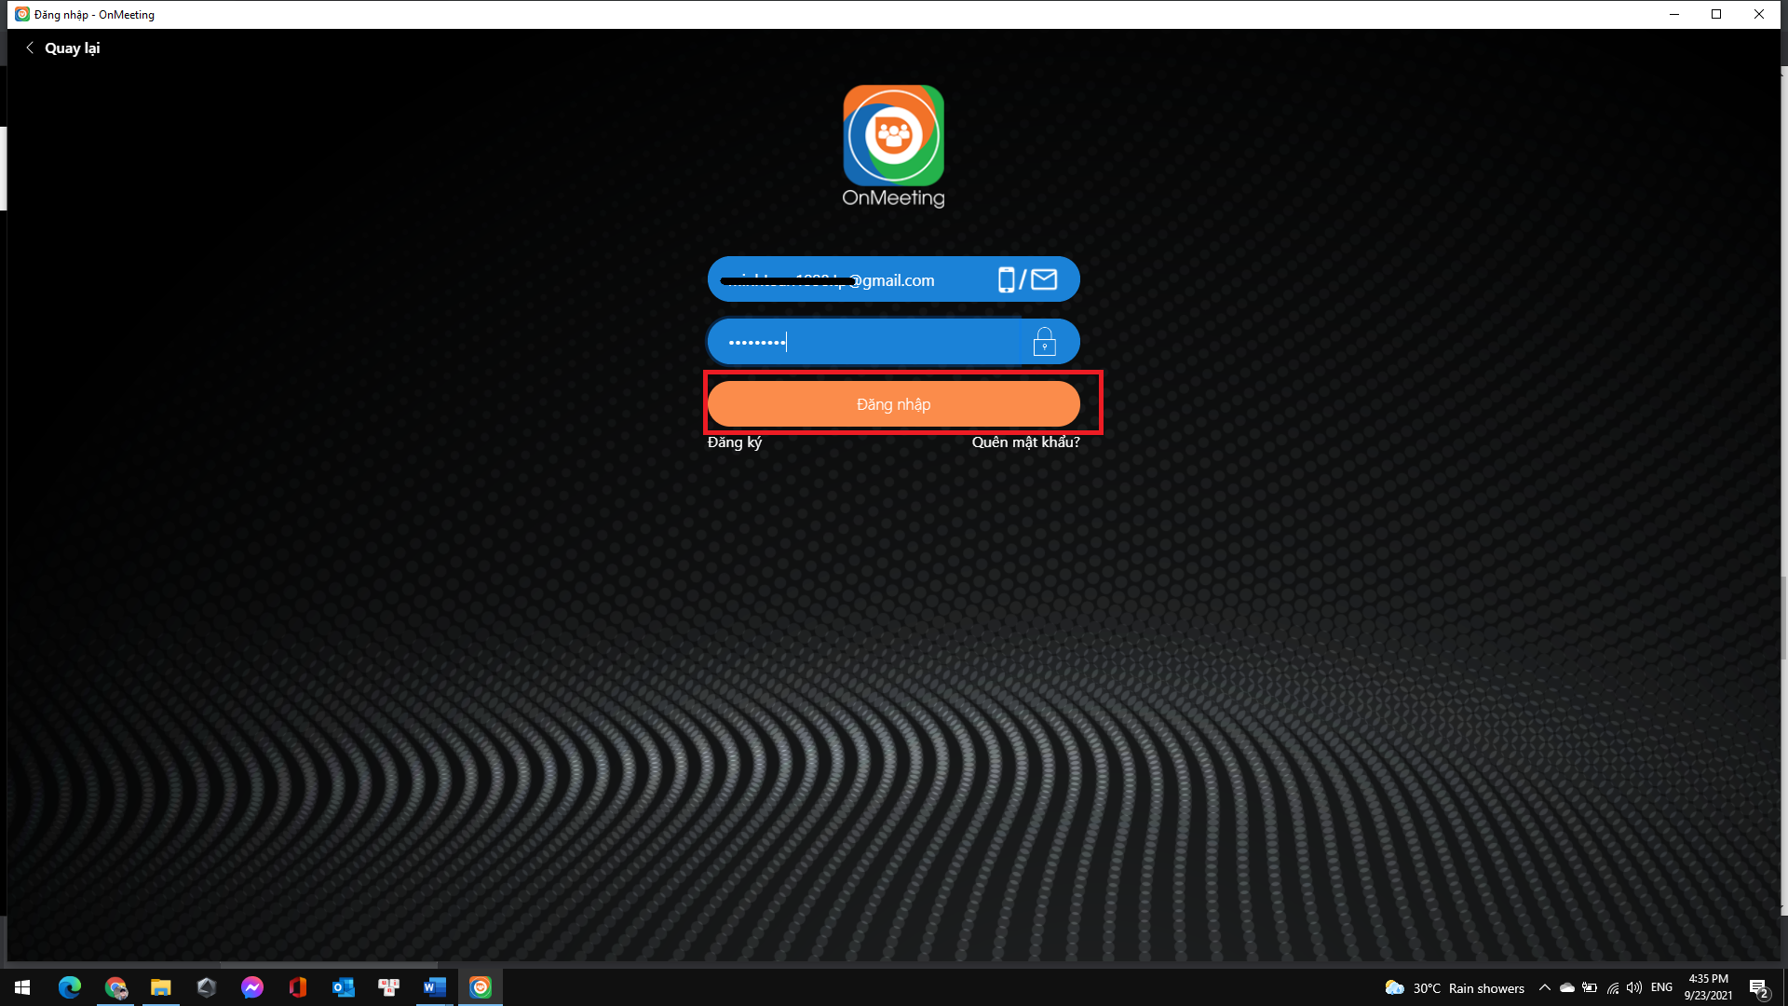
Task: Switch to Word in the taskbar
Action: coord(435,987)
